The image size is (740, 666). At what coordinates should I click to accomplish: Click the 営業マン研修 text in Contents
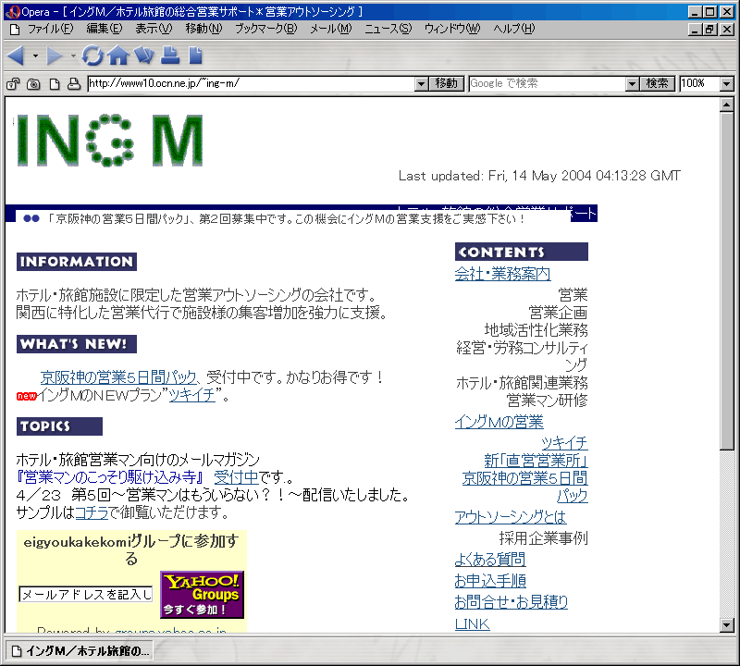tap(547, 401)
